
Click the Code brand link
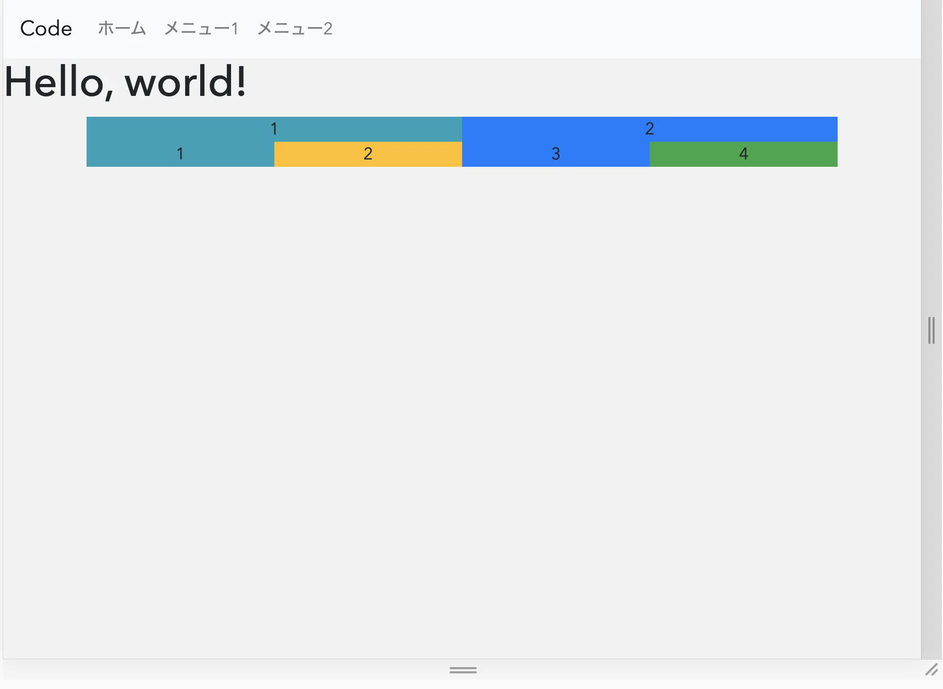[46, 28]
